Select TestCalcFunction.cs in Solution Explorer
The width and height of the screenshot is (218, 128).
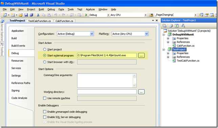(188, 61)
